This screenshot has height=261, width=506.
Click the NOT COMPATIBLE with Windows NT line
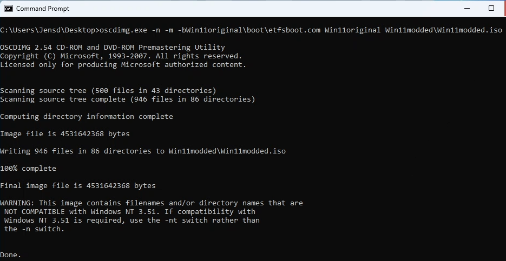tap(130, 212)
